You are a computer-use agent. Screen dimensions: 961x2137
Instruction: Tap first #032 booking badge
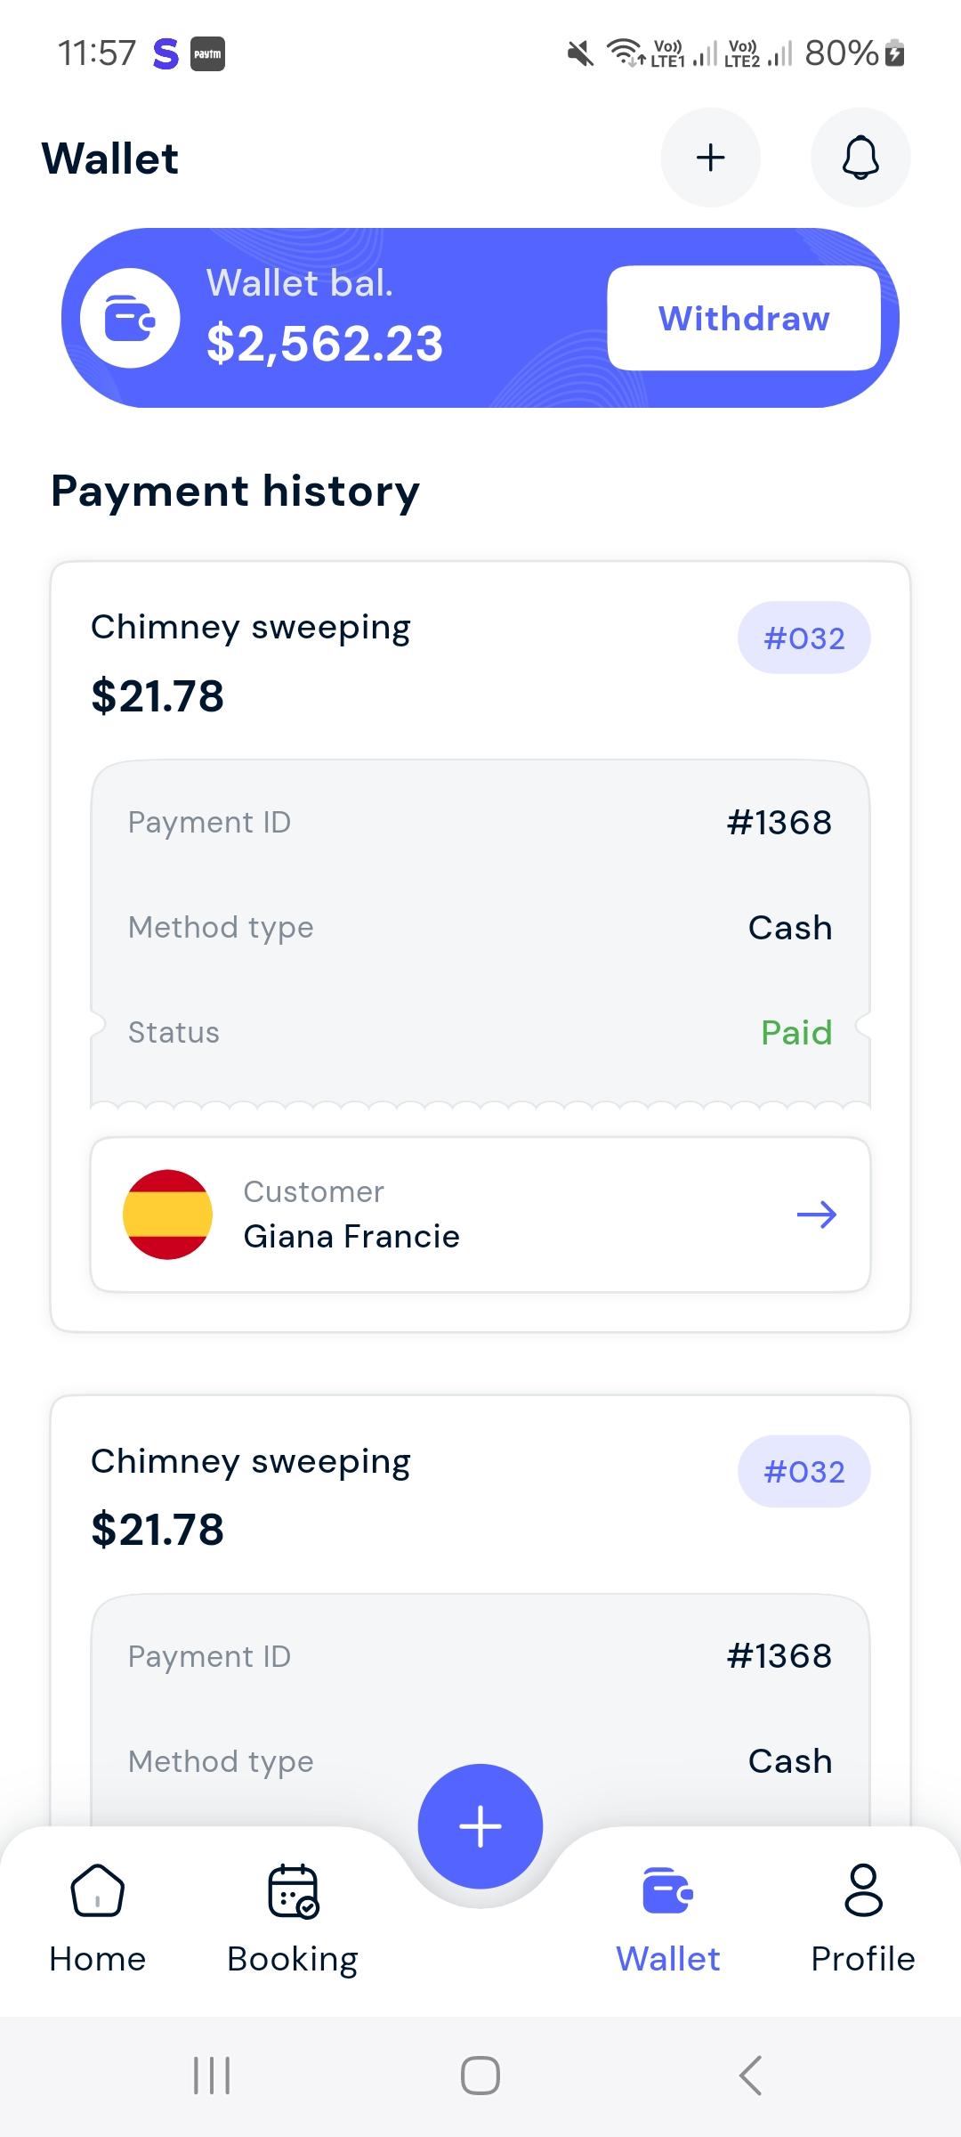coord(804,638)
